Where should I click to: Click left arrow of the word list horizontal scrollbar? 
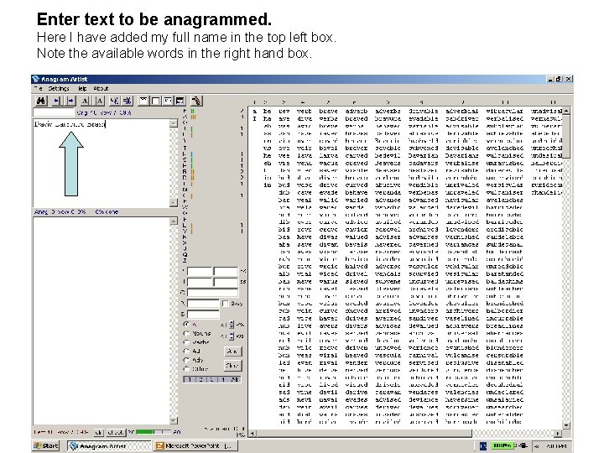(252, 434)
